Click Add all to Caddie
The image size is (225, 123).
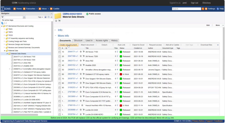pos(172,45)
